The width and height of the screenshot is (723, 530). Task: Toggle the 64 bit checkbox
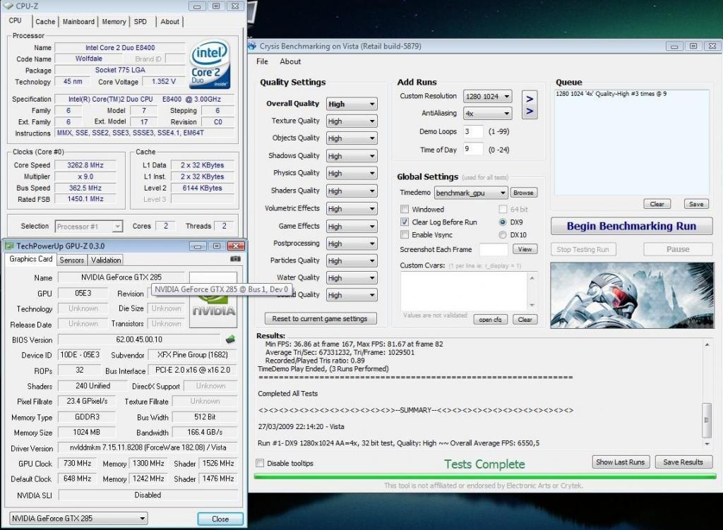click(x=503, y=209)
